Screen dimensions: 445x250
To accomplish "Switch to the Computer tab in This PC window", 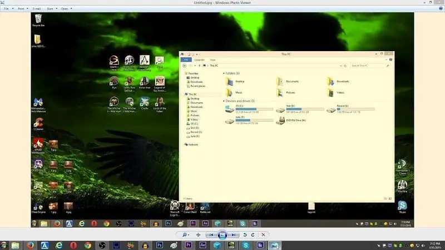I will coord(199,60).
